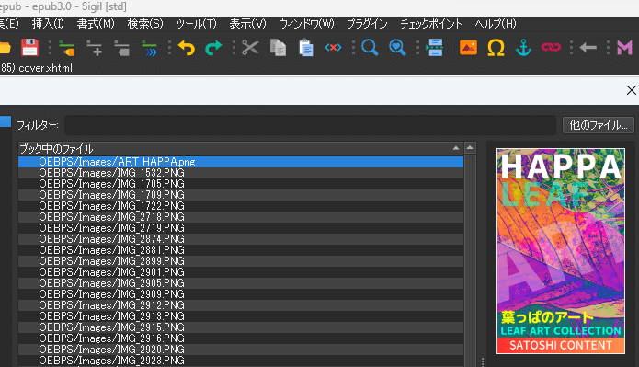The image size is (639, 367).
Task: Select OEBPS/Images/IMG_2905.PNG row
Action: (x=241, y=283)
